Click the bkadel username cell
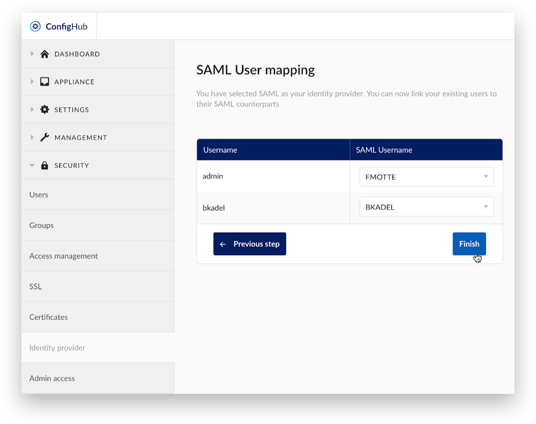 pos(273,208)
